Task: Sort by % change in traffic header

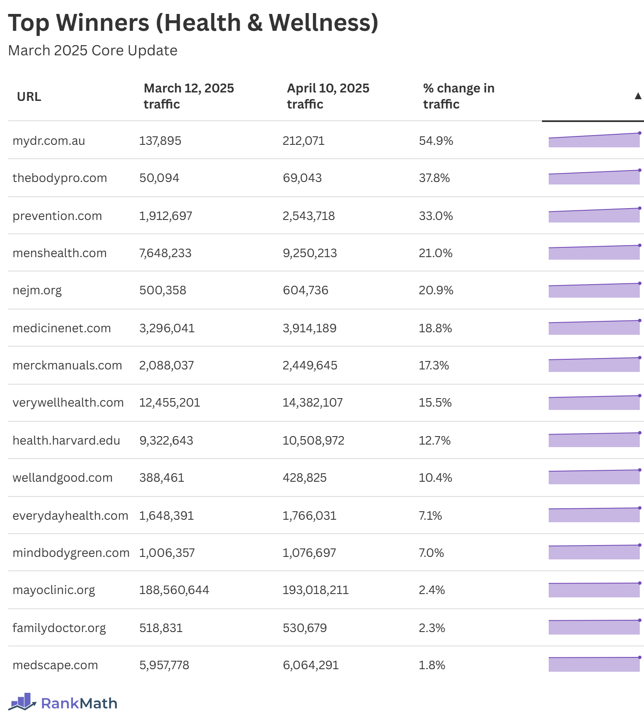Action: pos(459,96)
